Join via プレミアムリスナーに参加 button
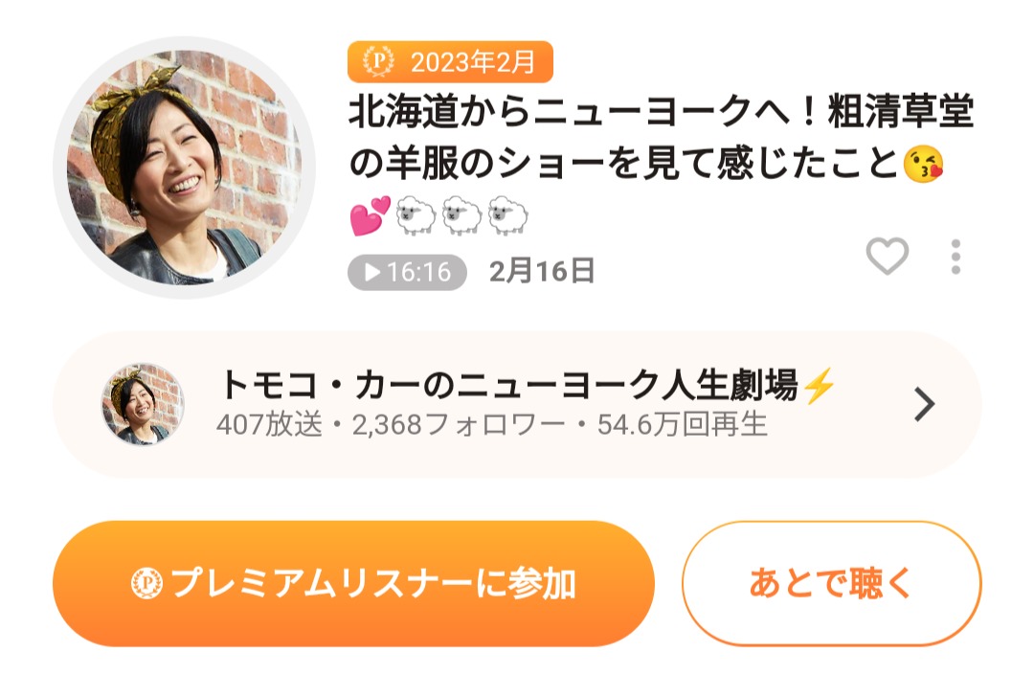Viewport: 1034px width, 674px height. (x=353, y=584)
